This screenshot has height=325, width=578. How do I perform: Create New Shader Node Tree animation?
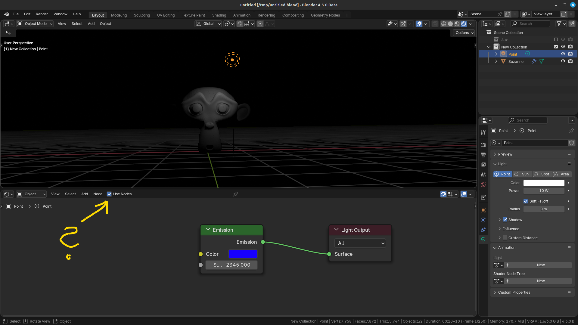tap(541, 281)
